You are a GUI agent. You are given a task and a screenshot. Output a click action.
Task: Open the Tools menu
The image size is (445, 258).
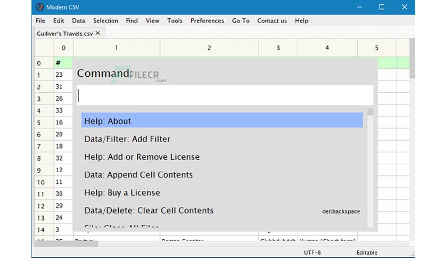point(175,21)
